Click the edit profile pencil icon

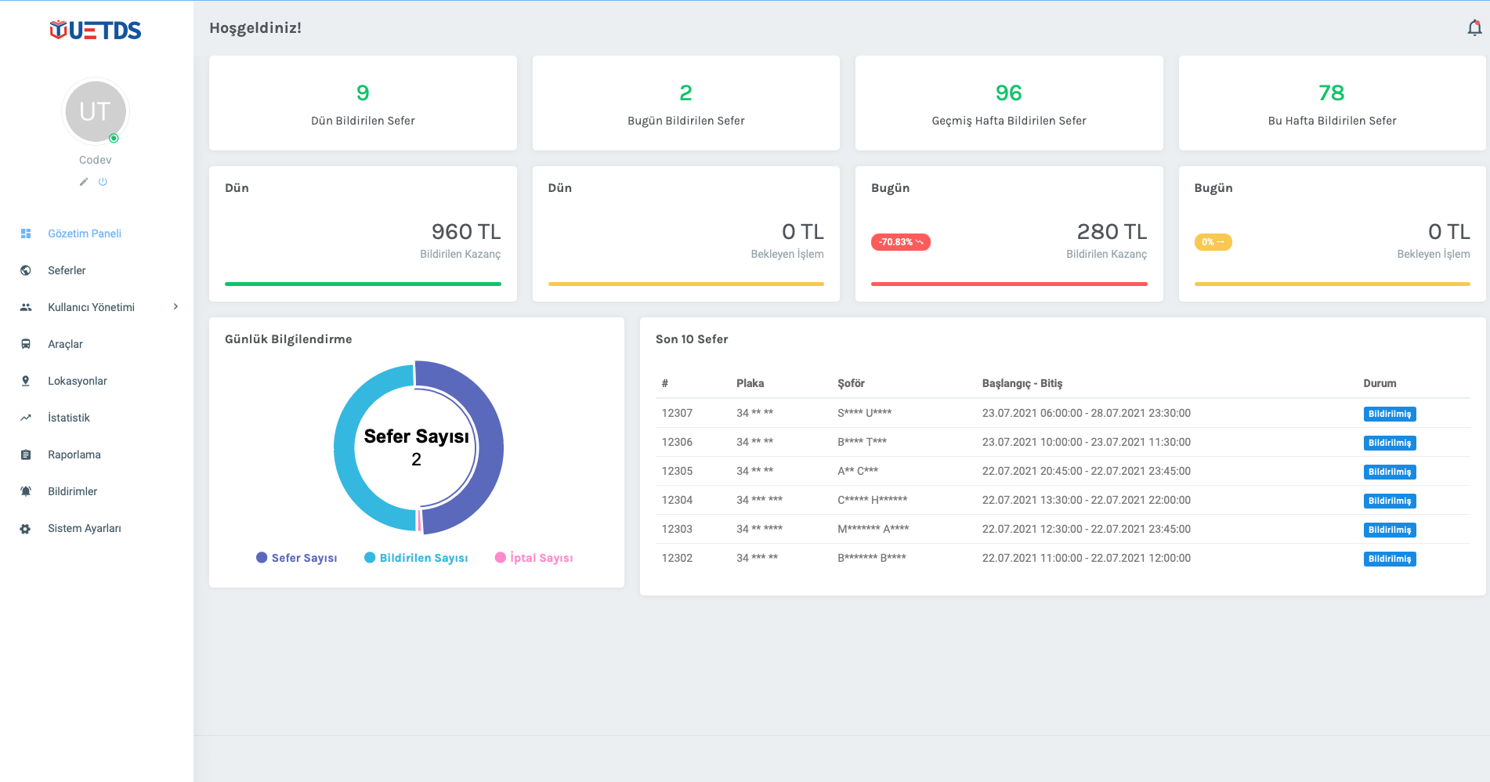point(84,182)
